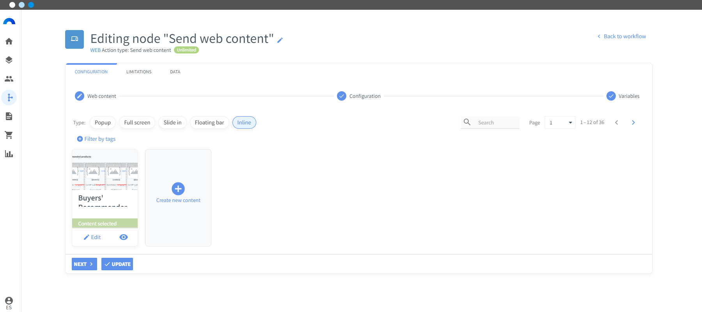Click the '1 - 12 of 36' pagination text
The height and width of the screenshot is (312, 702).
point(592,122)
